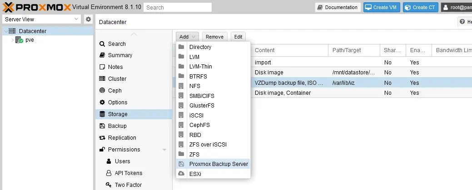Expand the pve node arrow
The height and width of the screenshot is (190, 472).
pyautogui.click(x=12, y=40)
